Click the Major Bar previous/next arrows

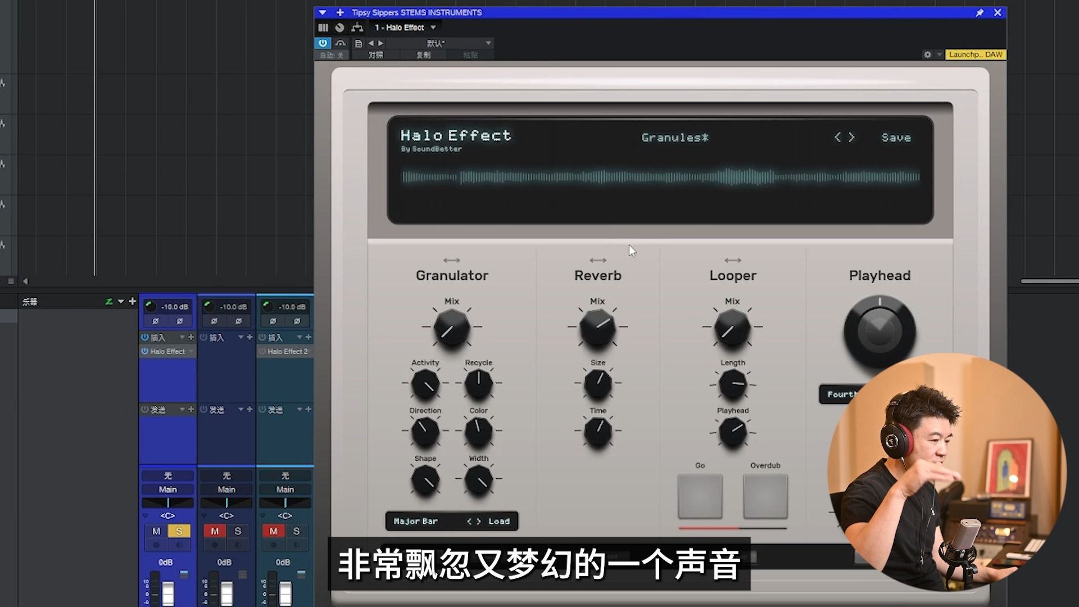(474, 522)
